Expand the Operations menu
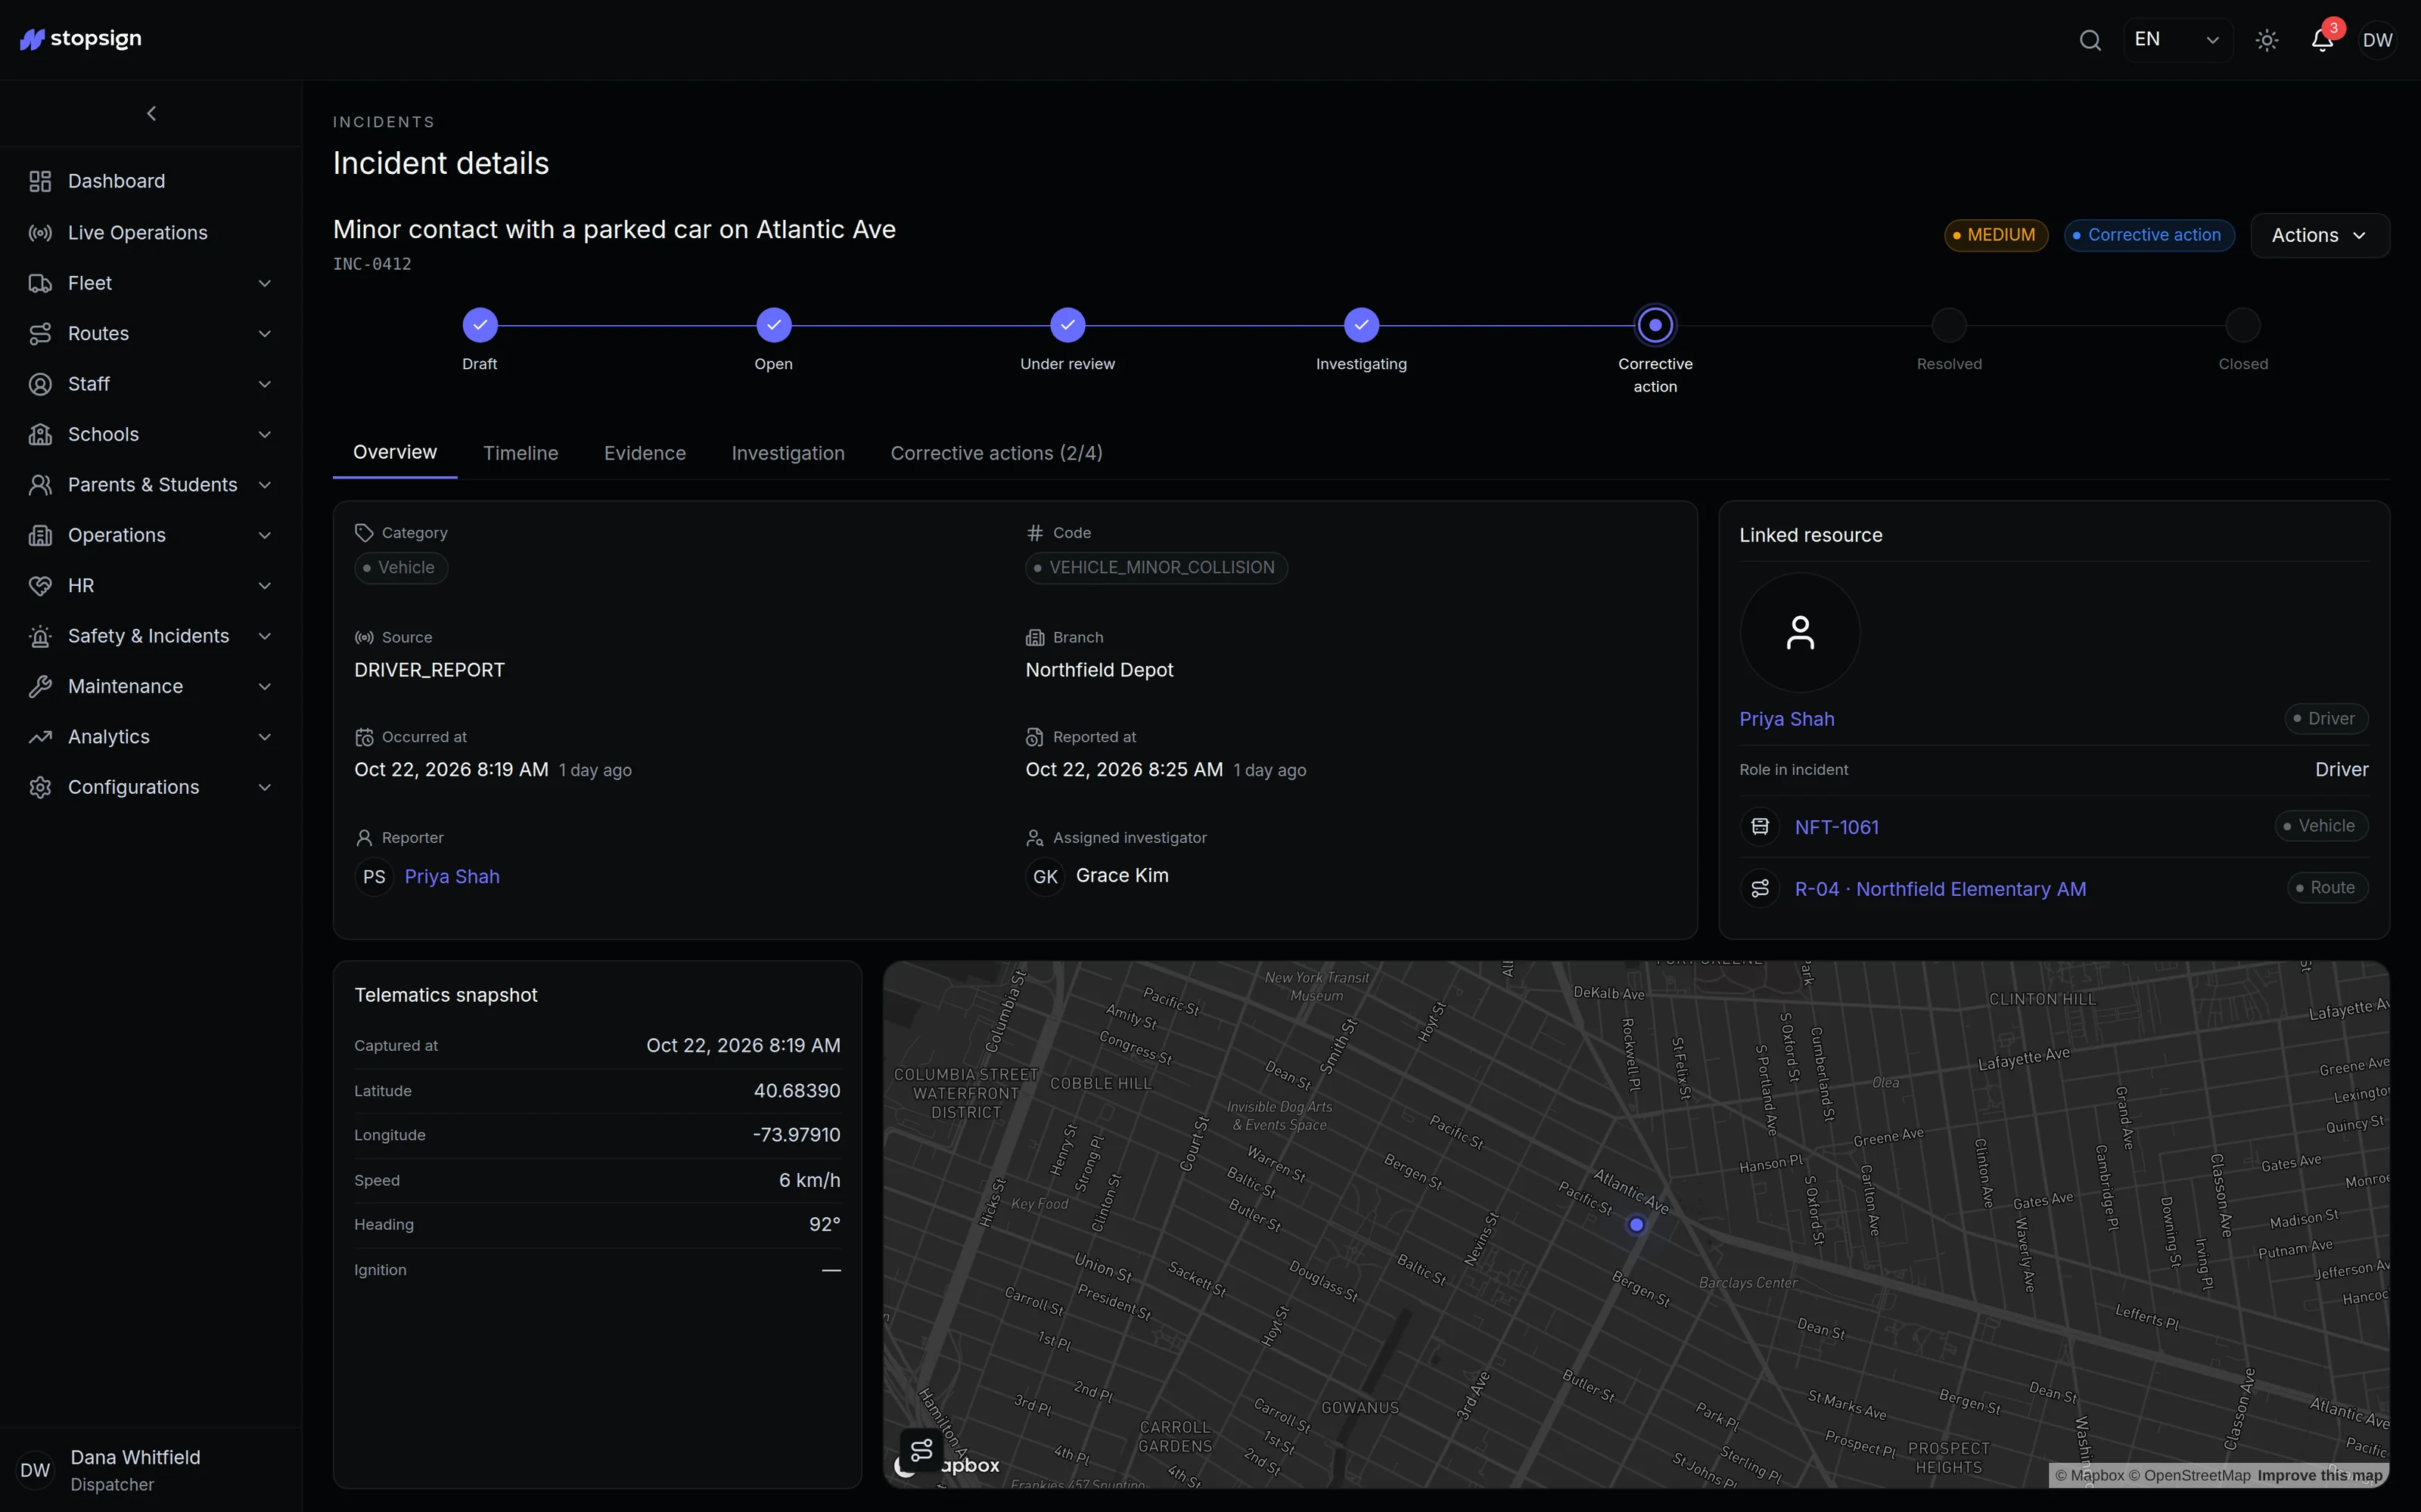This screenshot has height=1512, width=2421. [151, 536]
